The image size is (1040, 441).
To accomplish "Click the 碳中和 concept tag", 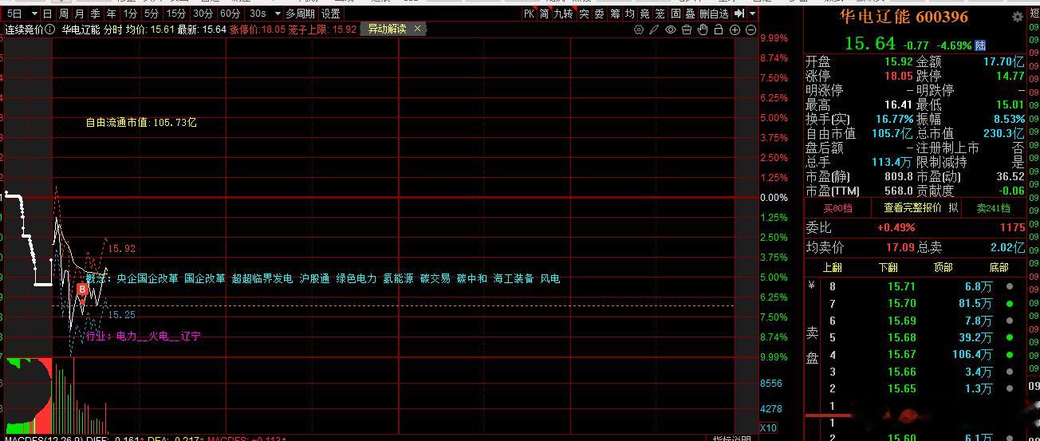I will tap(471, 279).
